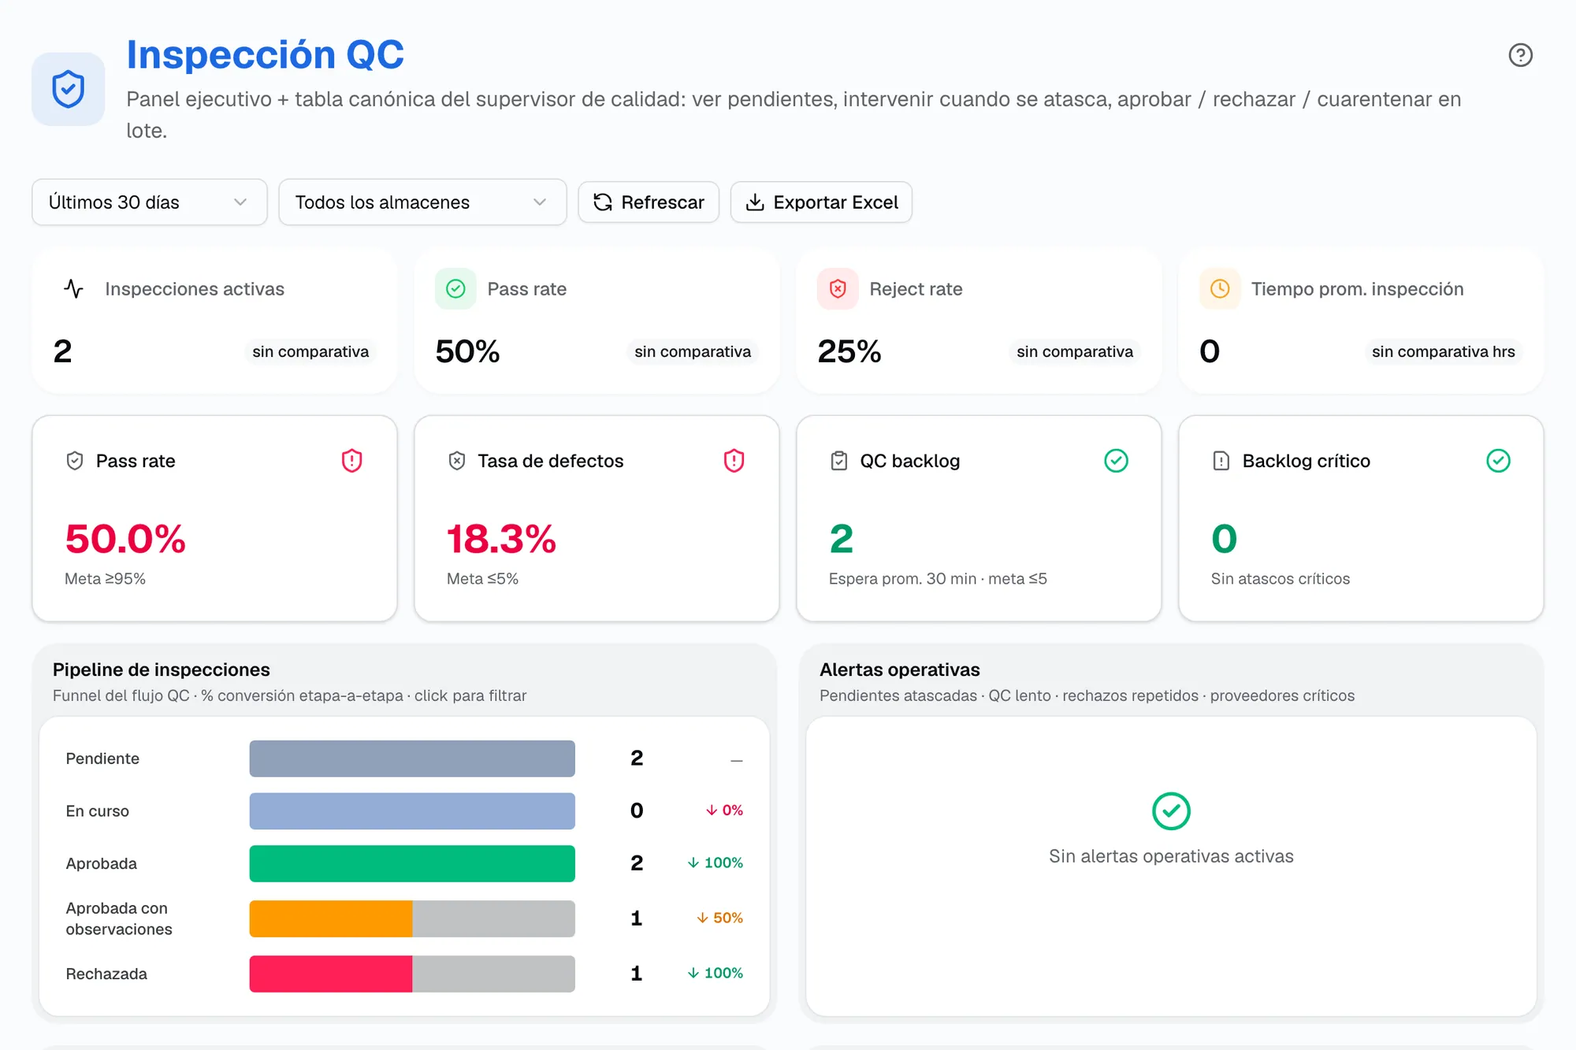Click the red alert shield on Pass rate card
The width and height of the screenshot is (1576, 1050).
coord(351,461)
